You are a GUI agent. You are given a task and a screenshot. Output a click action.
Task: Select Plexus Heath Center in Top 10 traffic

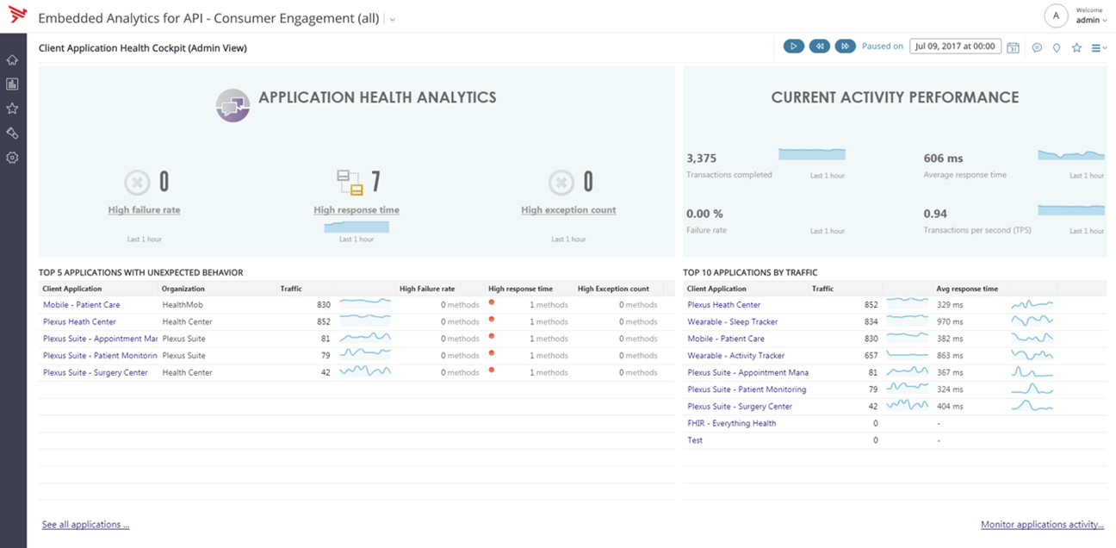click(x=723, y=304)
